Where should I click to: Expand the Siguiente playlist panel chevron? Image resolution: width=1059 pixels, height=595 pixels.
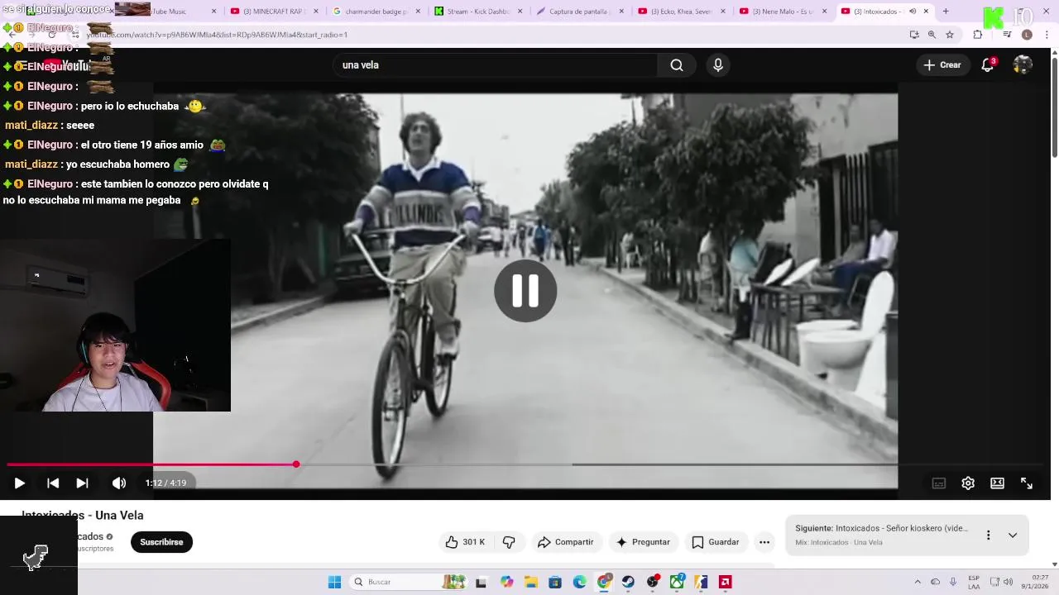pos(1013,535)
